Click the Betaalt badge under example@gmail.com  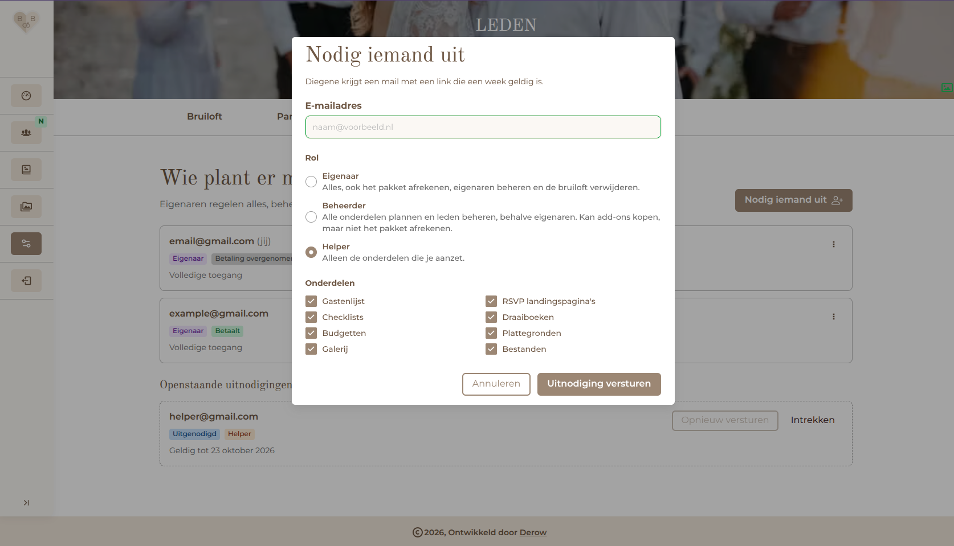pos(227,331)
